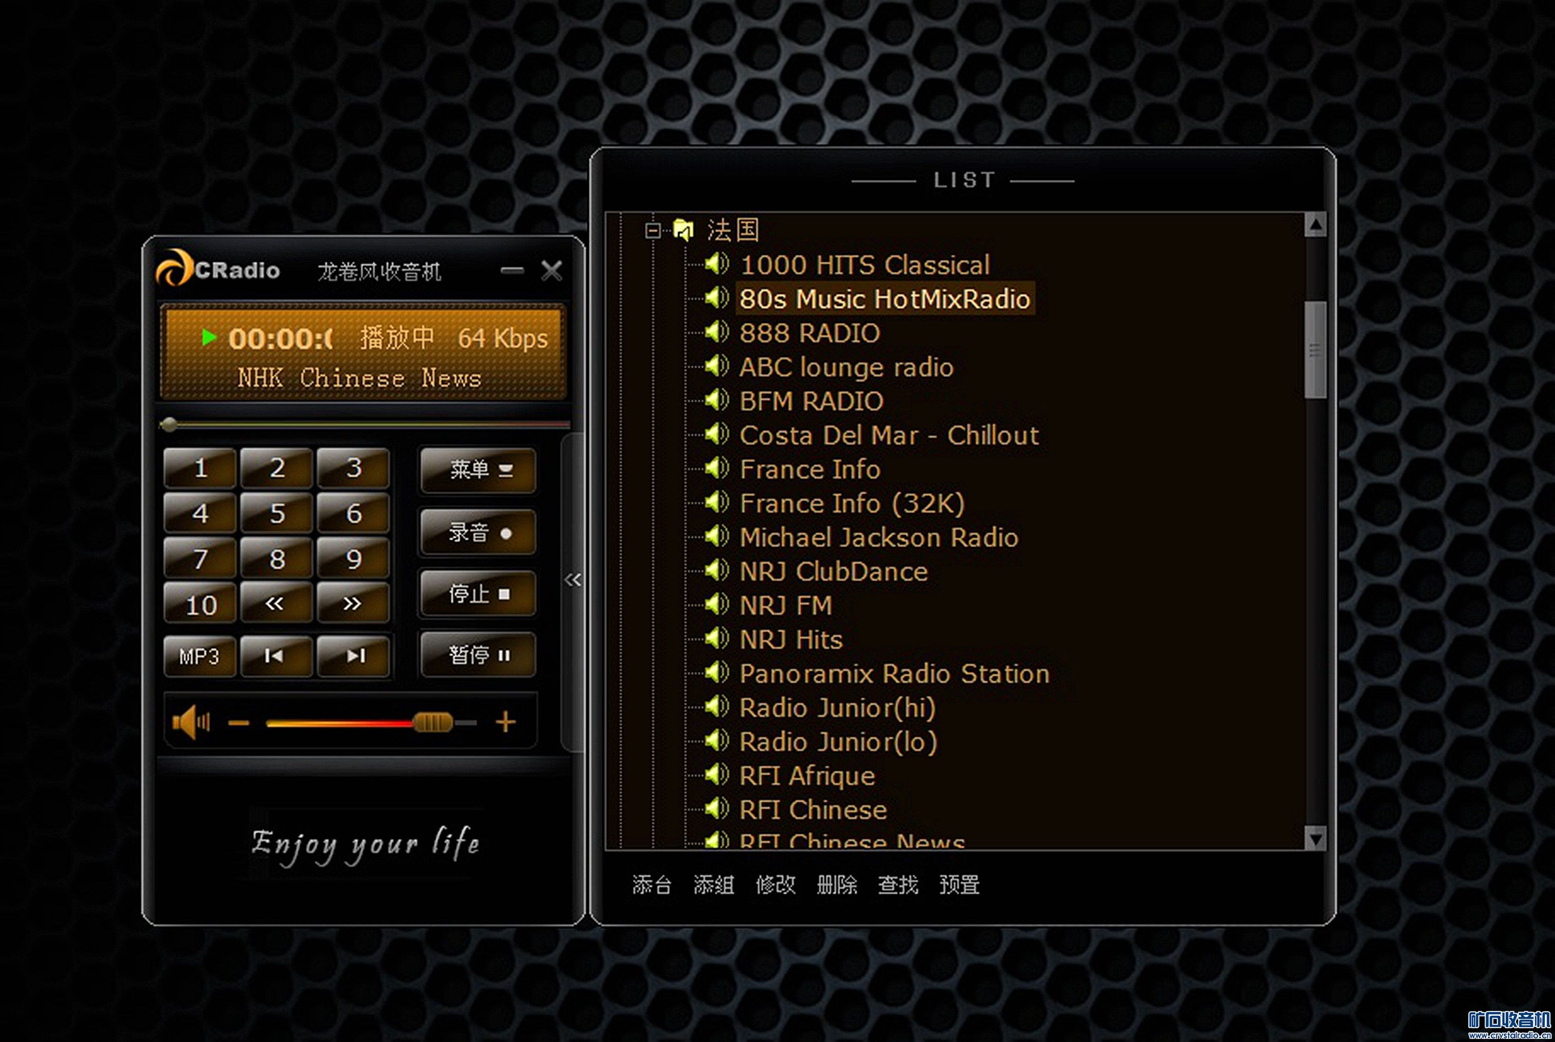Toggle recording with the 录音 button
This screenshot has height=1042, width=1555.
pos(478,533)
